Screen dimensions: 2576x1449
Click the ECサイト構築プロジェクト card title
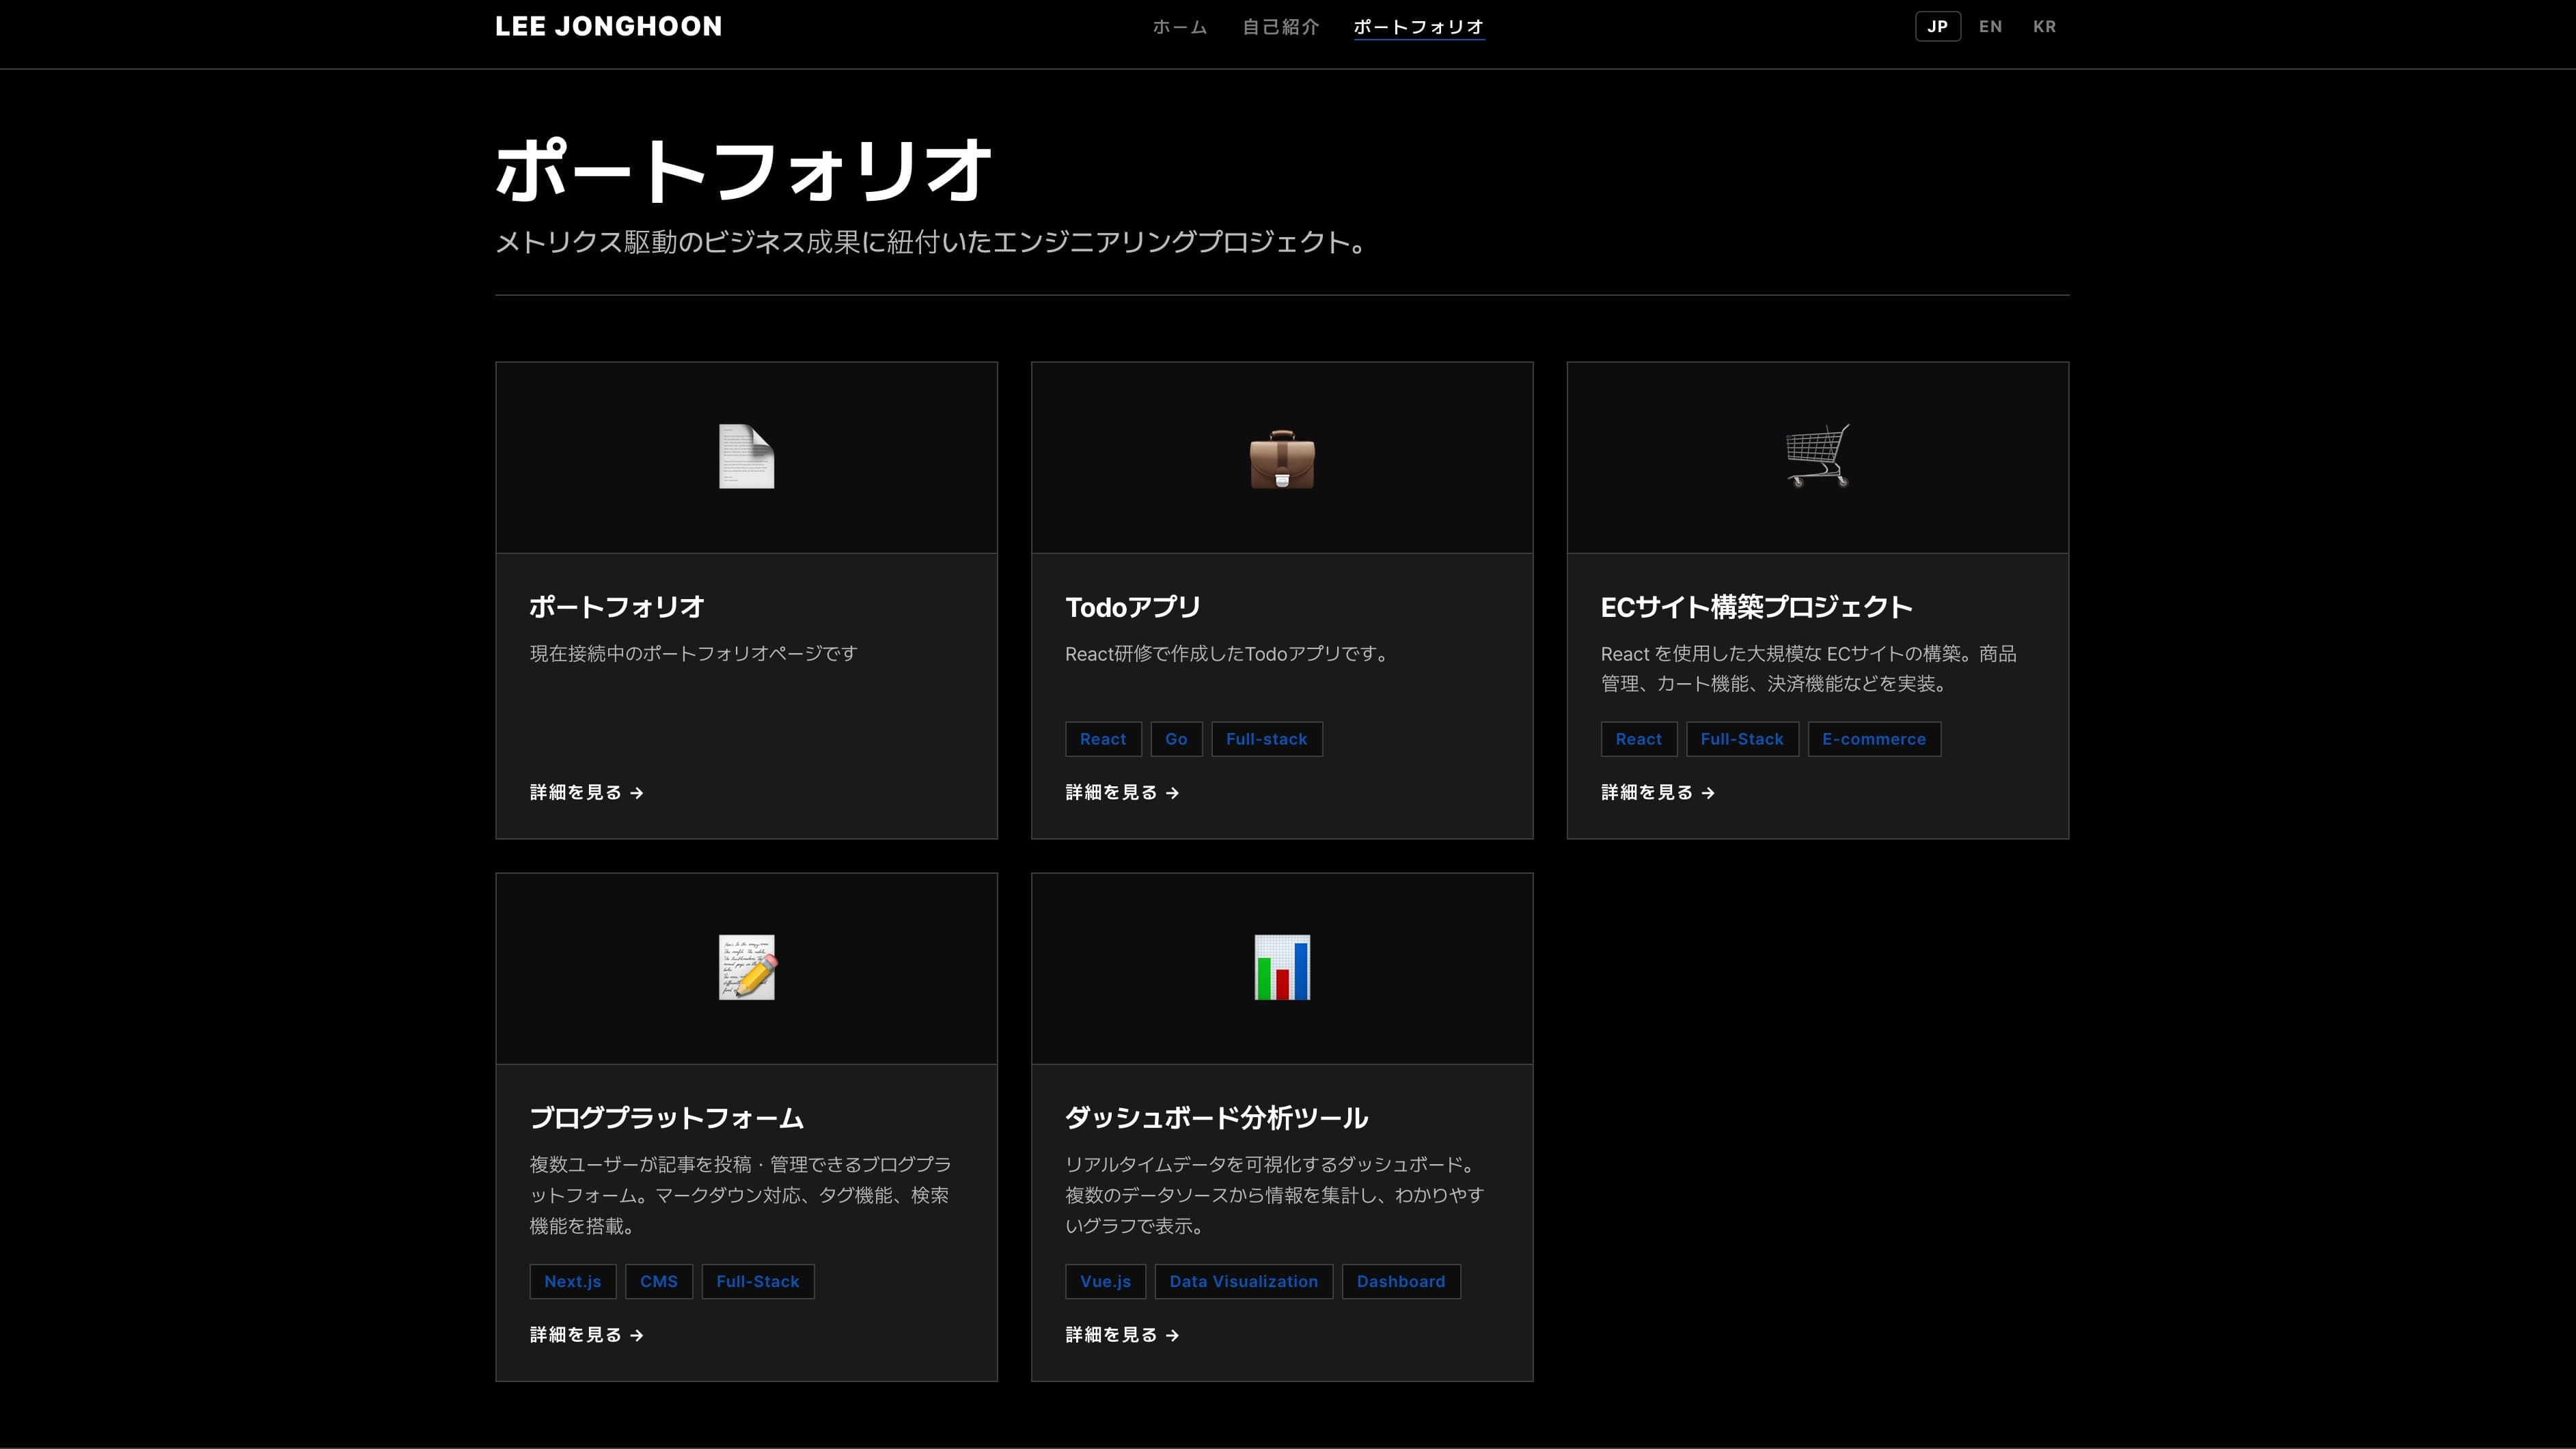coord(1757,607)
